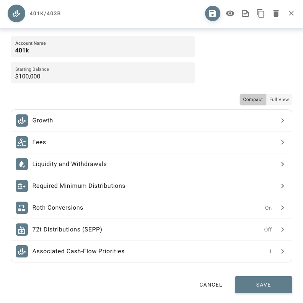
Task: Click the 72t Distributions 'Off' status
Action: 268,230
